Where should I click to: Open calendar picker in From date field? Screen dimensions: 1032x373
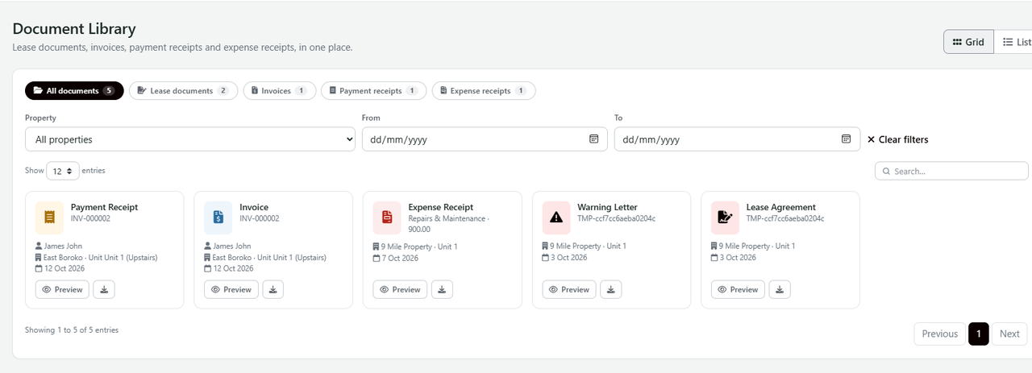[593, 139]
